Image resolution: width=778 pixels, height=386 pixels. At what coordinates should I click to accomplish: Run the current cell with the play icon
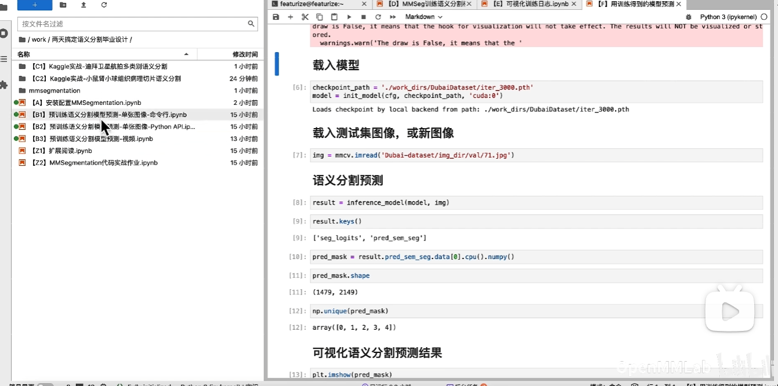[x=349, y=17]
